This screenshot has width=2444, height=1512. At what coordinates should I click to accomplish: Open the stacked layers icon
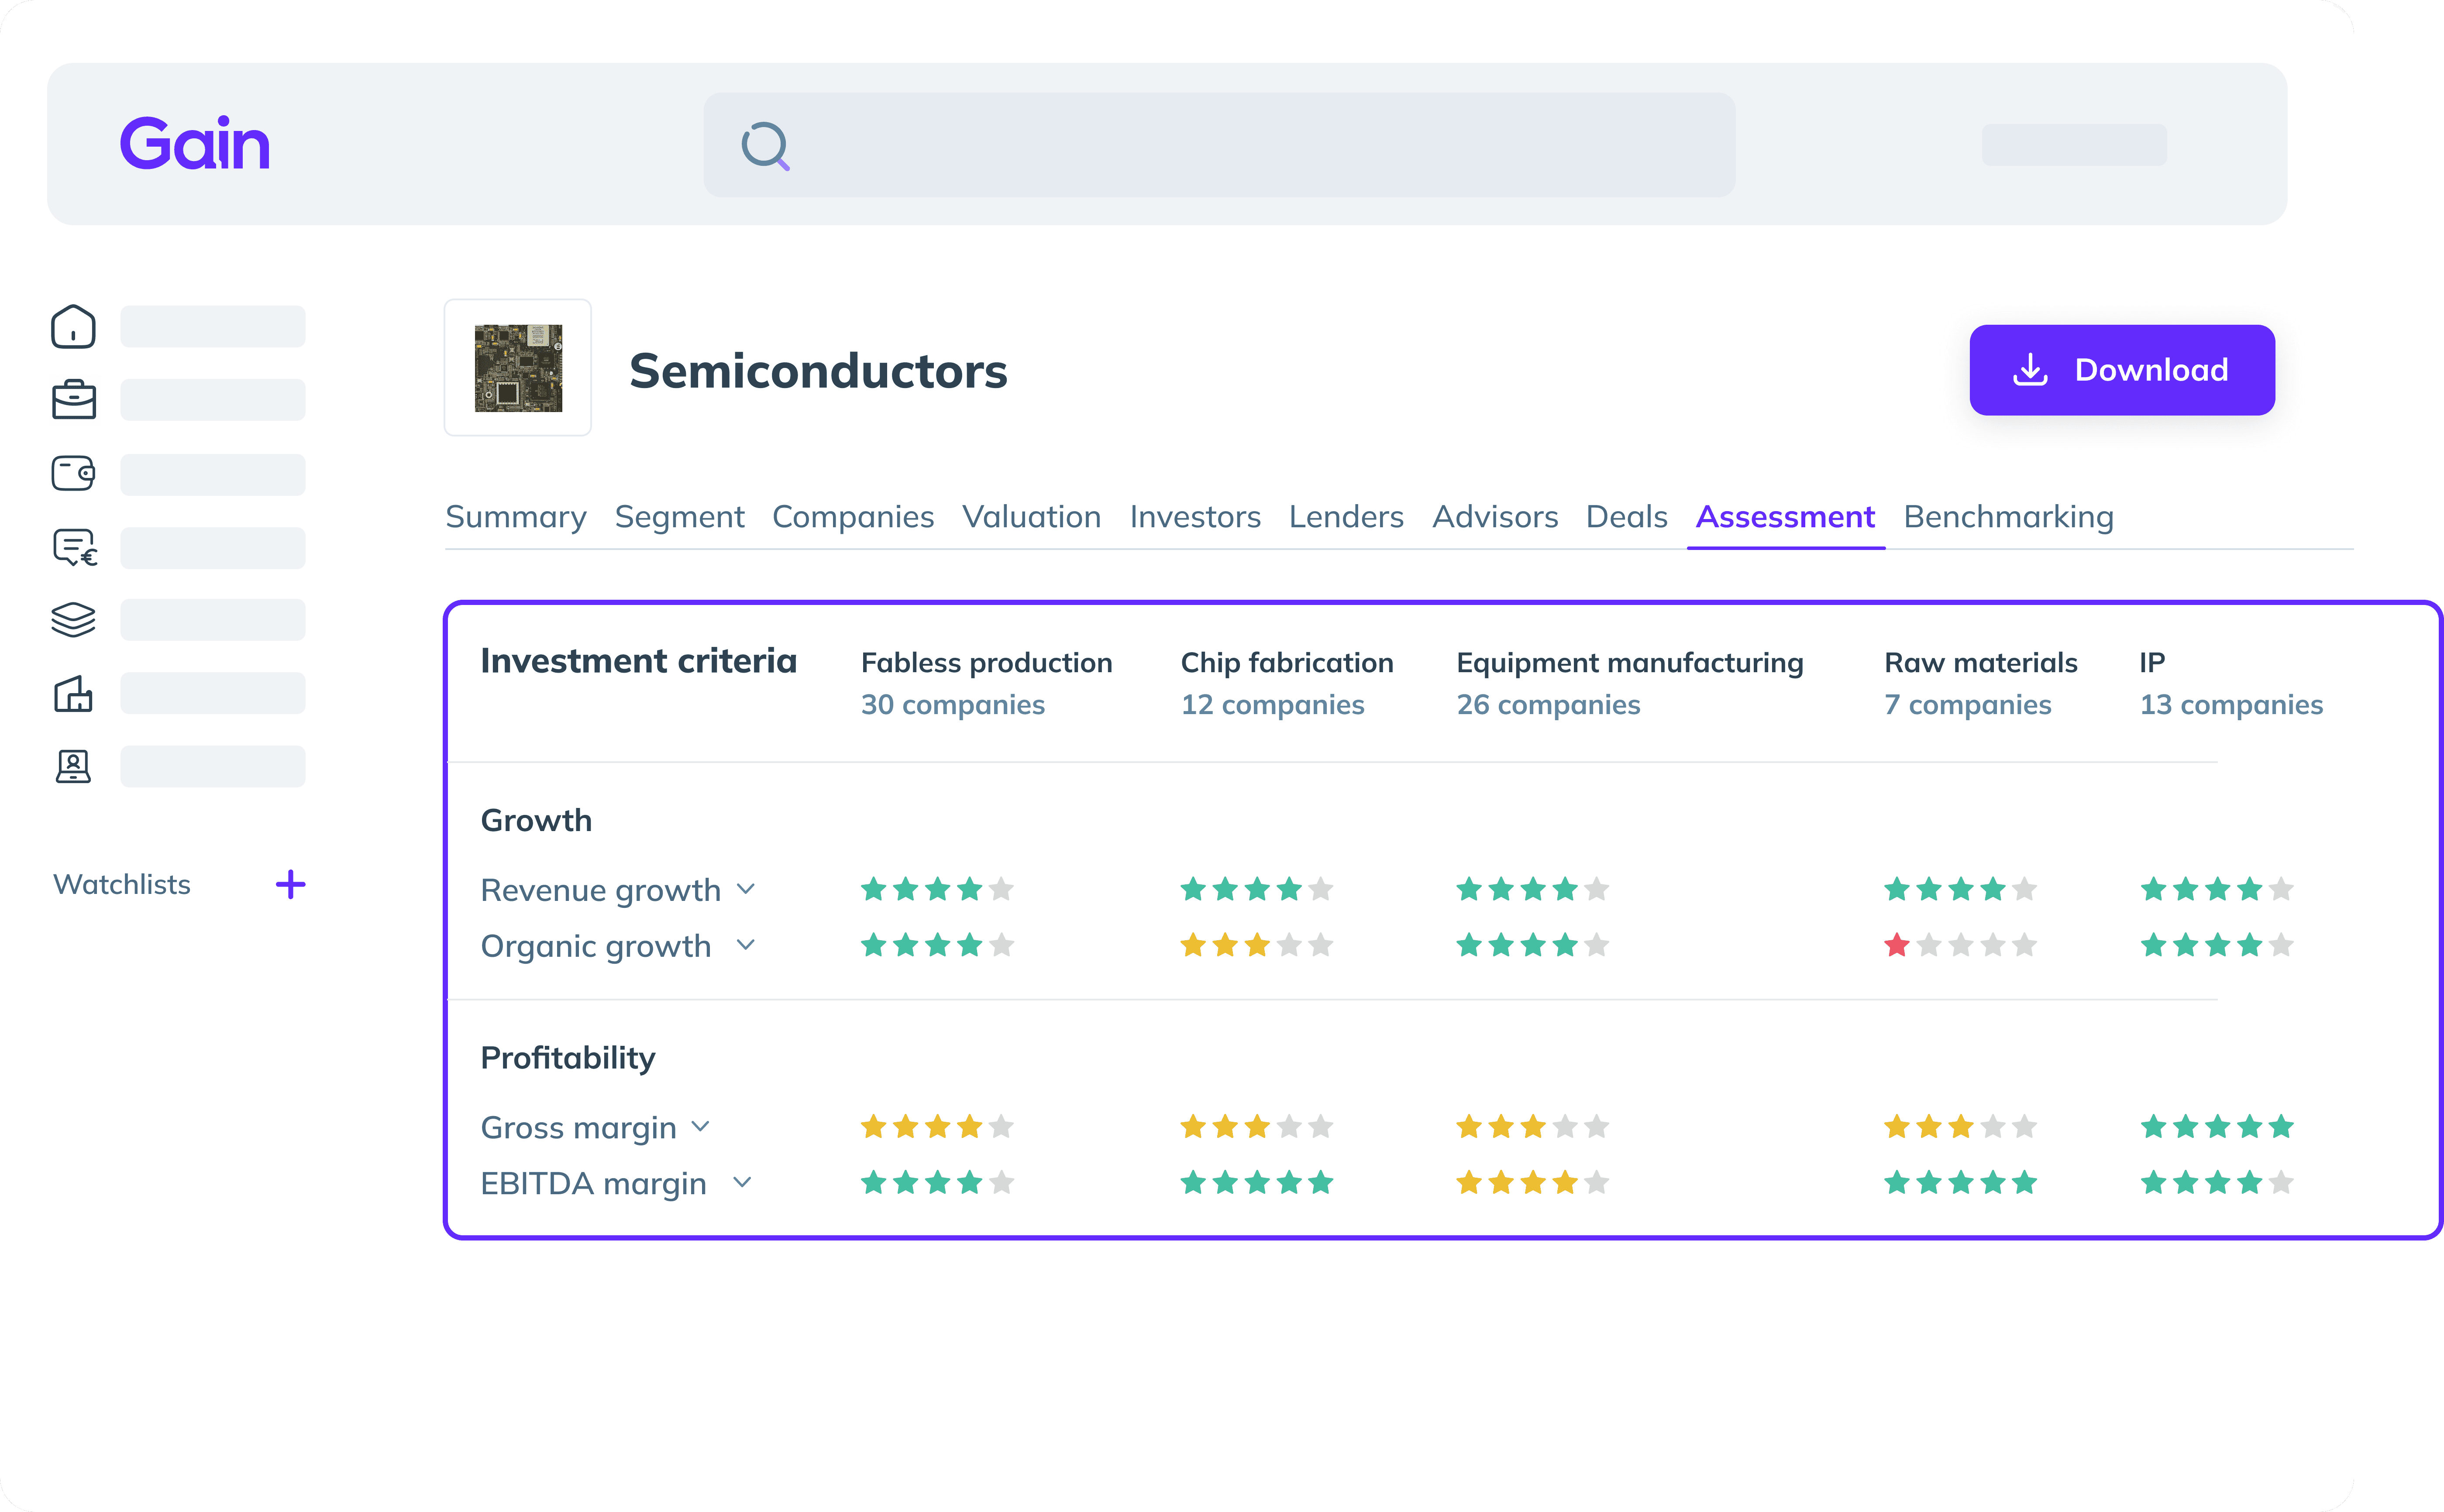(73, 620)
